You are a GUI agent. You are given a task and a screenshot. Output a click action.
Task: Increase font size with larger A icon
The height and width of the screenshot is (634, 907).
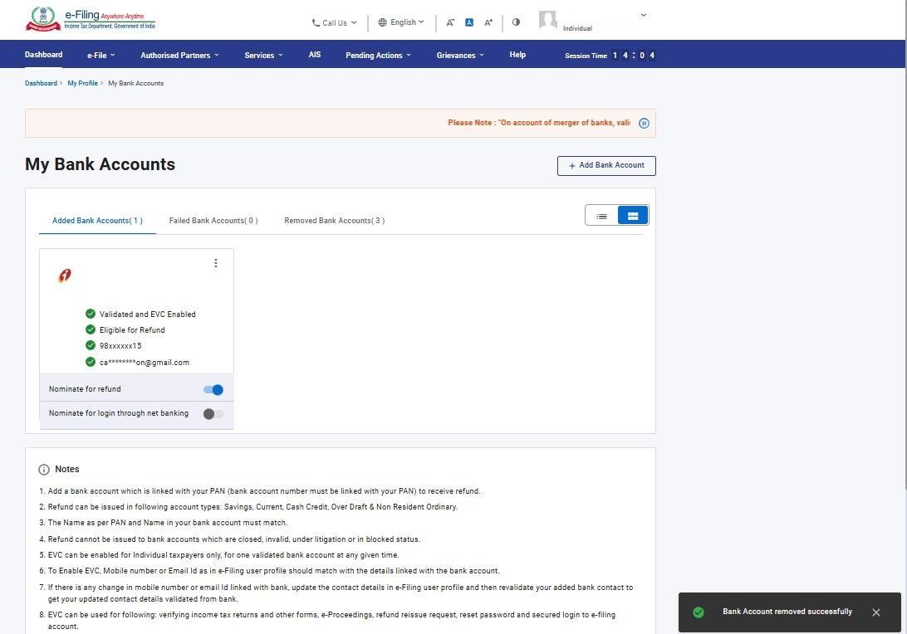coord(488,22)
